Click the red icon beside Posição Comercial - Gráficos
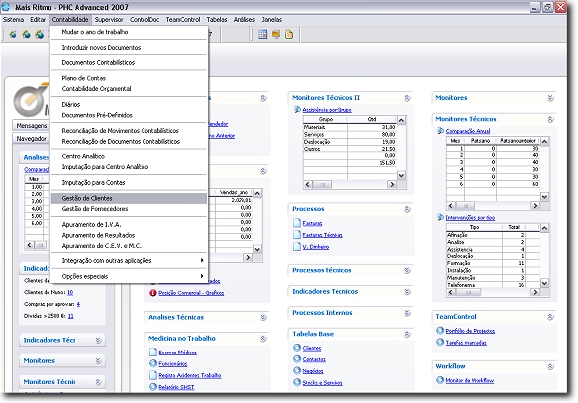578x403 pixels. pos(153,293)
